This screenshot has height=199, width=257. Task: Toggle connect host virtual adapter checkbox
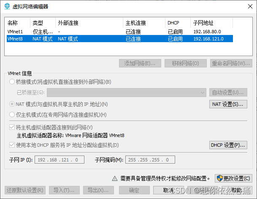tap(11, 127)
